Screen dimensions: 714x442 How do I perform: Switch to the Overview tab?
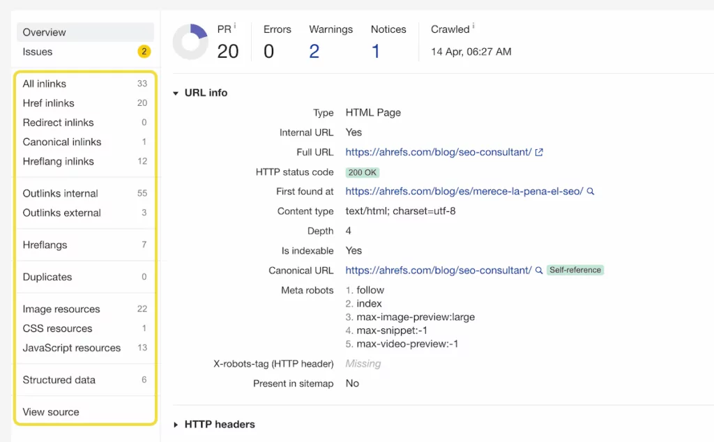tap(44, 32)
